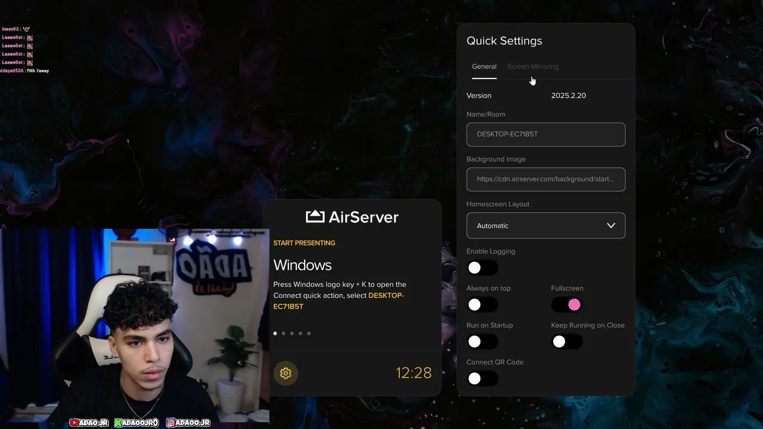Switch on Connect QR Code
This screenshot has height=429, width=763.
[482, 379]
